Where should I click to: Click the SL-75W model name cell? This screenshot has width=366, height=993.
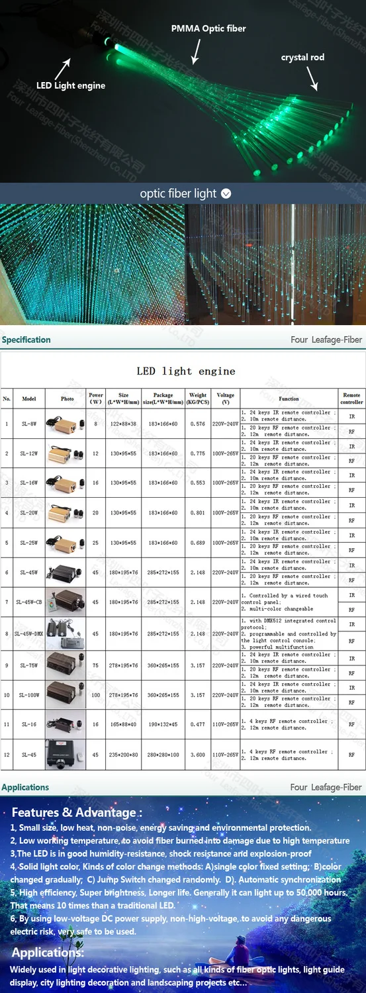[x=29, y=665]
